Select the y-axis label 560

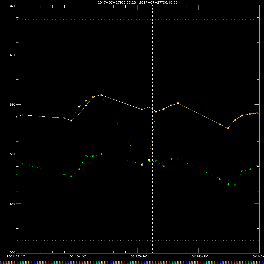[13, 154]
